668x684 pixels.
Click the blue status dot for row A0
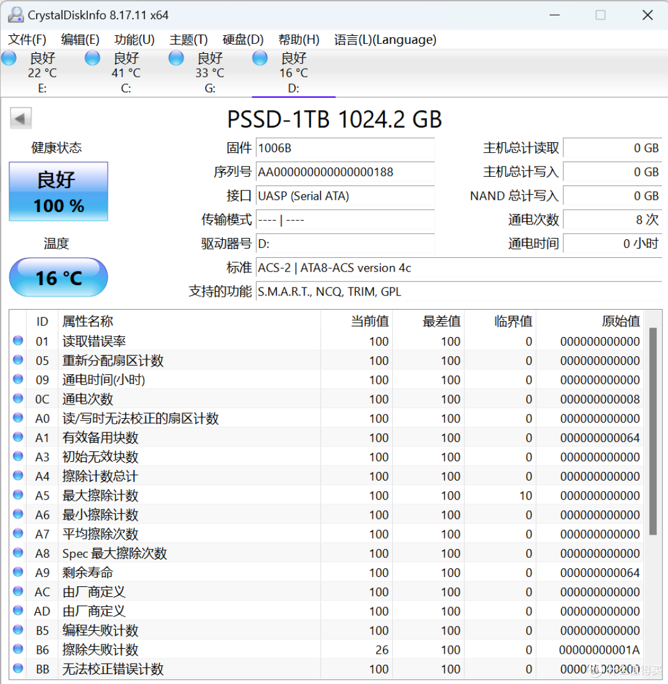pyautogui.click(x=18, y=417)
